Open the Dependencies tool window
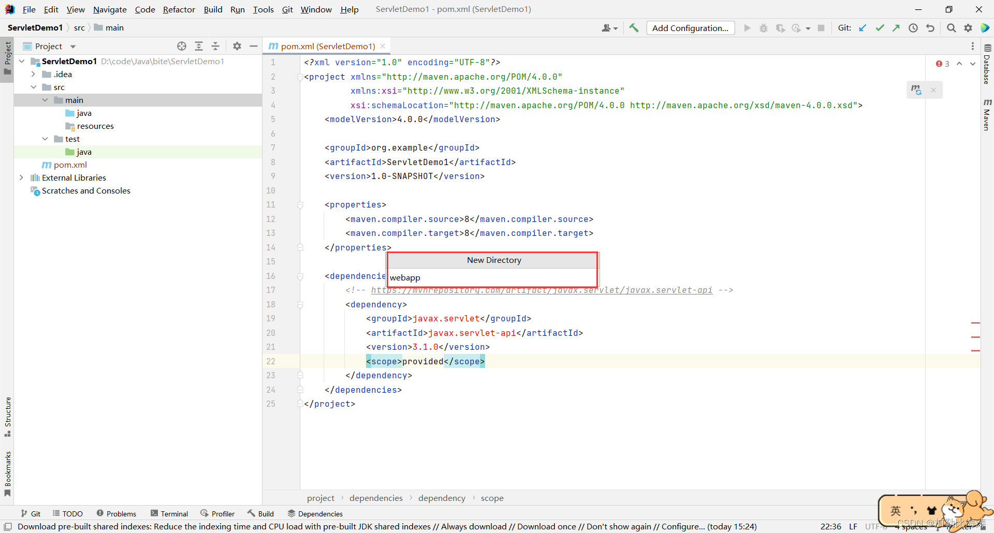This screenshot has height=533, width=994. click(x=315, y=513)
